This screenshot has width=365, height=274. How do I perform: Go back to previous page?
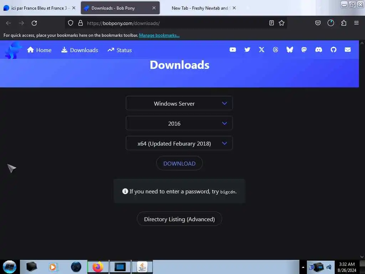9,23
